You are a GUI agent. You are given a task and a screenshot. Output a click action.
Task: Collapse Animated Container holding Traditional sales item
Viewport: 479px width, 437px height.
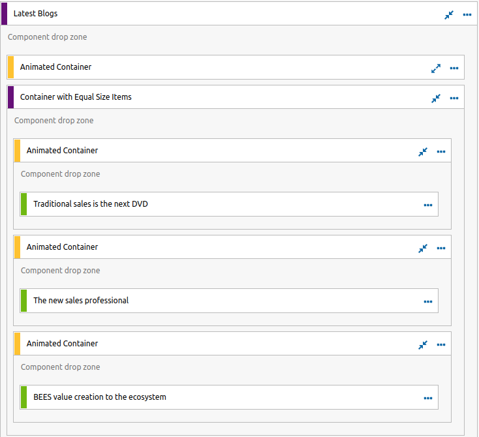tap(423, 151)
